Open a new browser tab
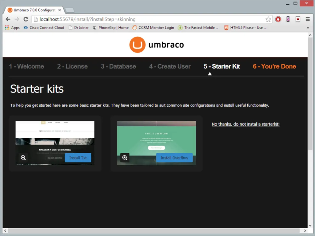 [x=70, y=10]
